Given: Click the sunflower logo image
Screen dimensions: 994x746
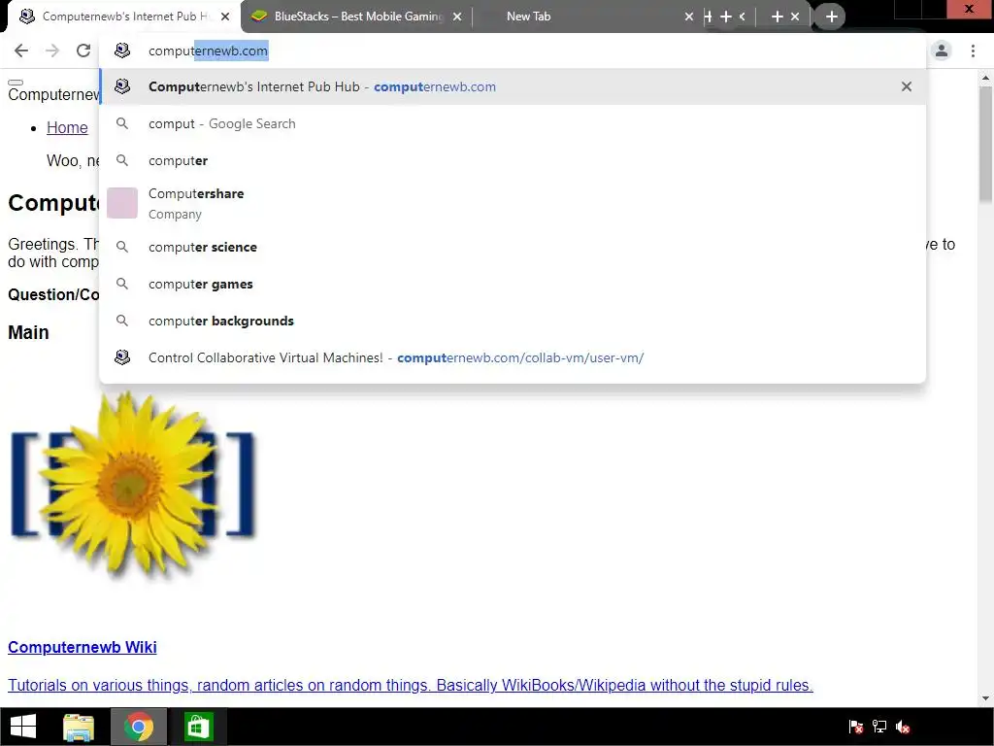Looking at the screenshot, I should coord(132,486).
